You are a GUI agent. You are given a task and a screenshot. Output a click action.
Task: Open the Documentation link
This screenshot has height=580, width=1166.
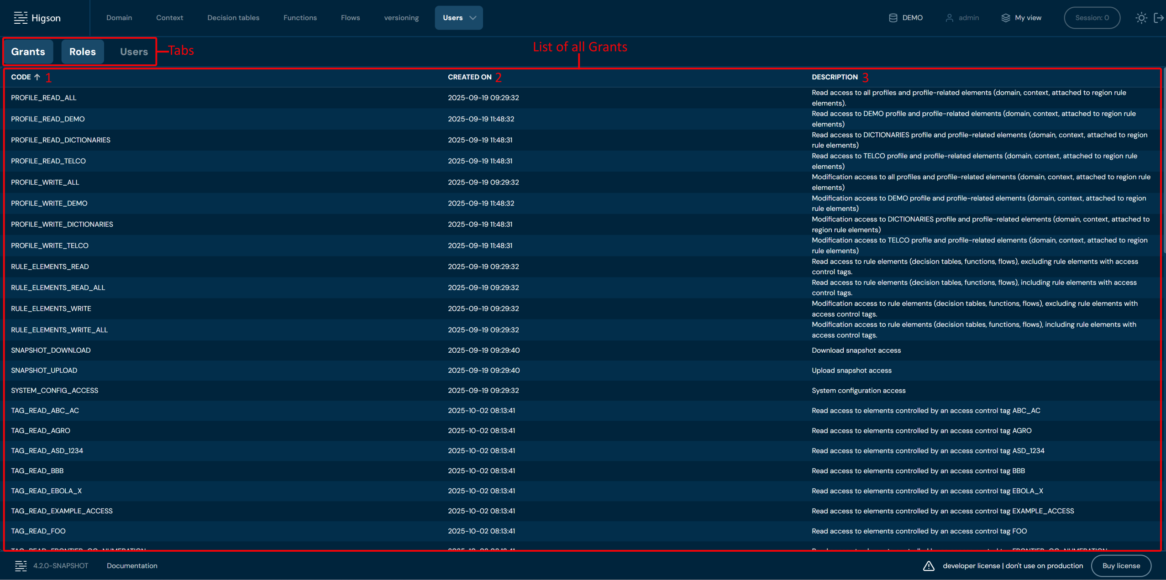tap(132, 566)
